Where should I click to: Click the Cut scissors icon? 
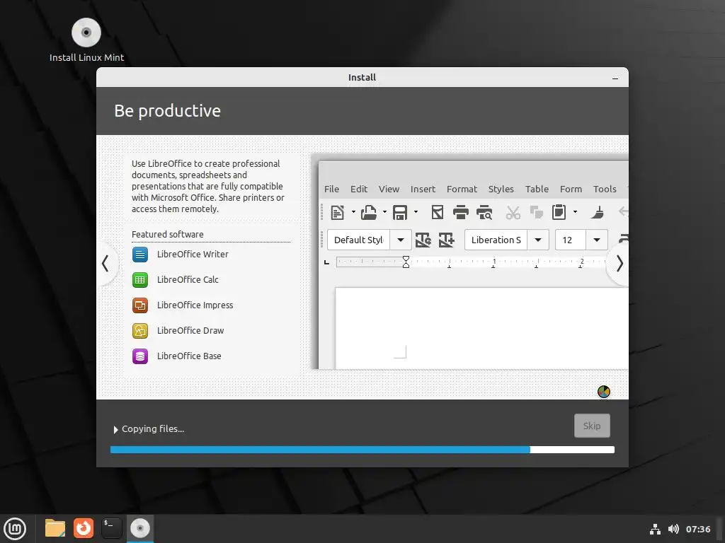513,212
